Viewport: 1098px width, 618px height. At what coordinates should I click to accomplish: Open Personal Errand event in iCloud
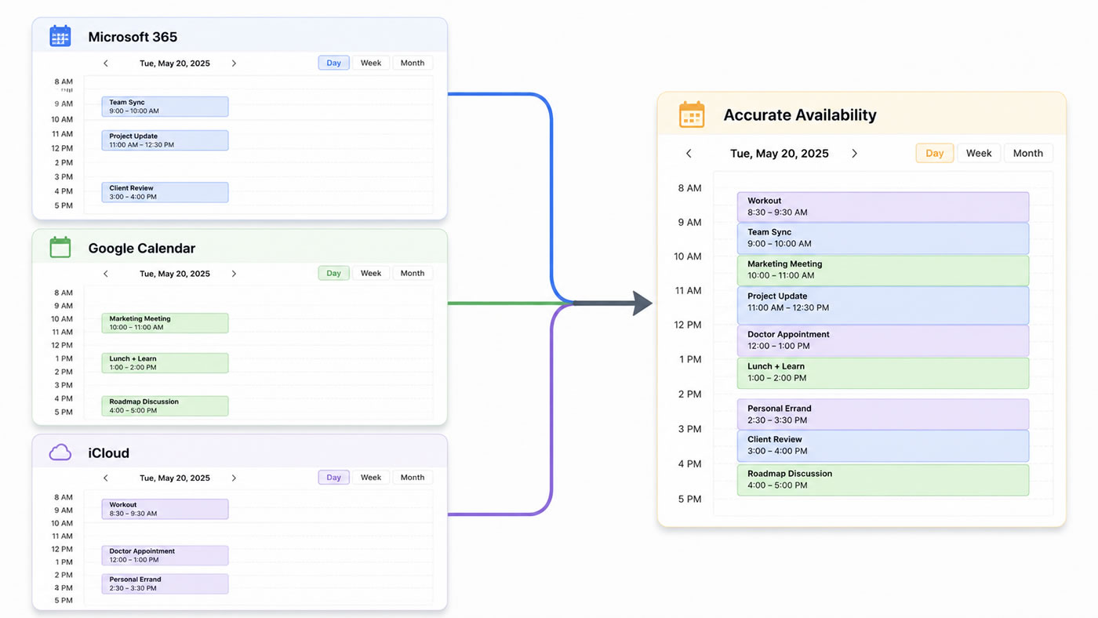(165, 583)
